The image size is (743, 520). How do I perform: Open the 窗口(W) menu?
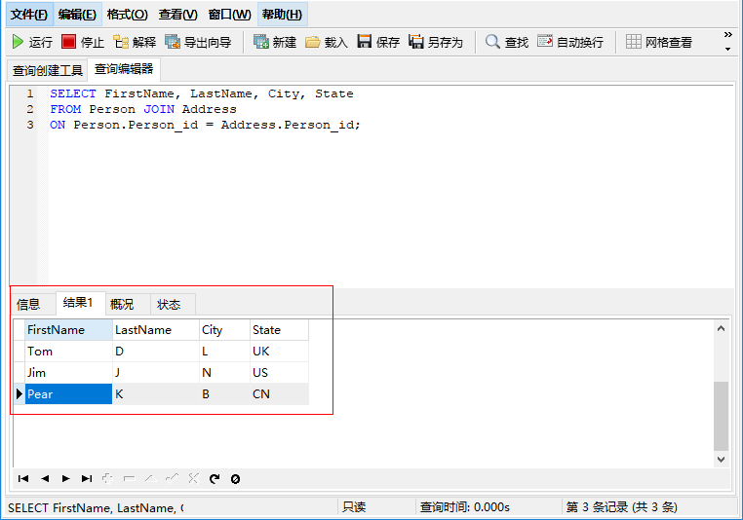tap(229, 15)
